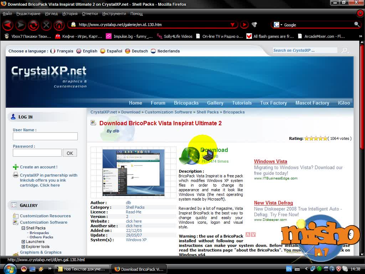
Task: Click into the User Name field
Action: pyautogui.click(x=45, y=136)
